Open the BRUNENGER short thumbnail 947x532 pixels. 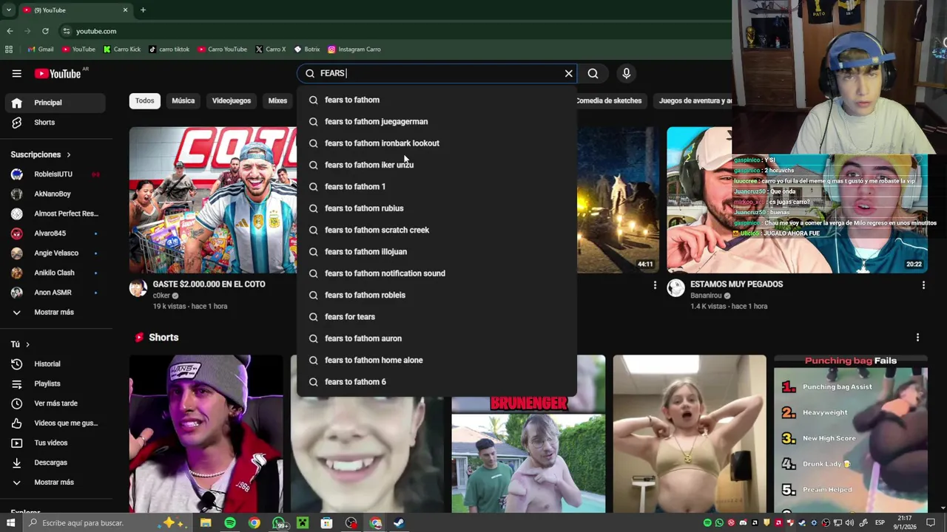click(x=528, y=454)
